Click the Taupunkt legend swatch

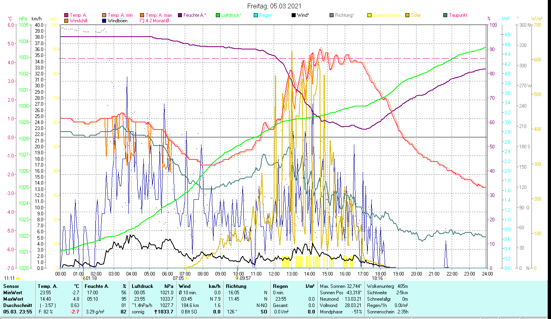coord(445,15)
